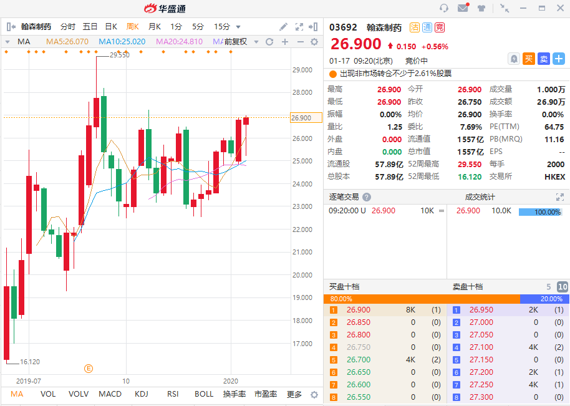Select the 周K weekly chart tab
The width and height of the screenshot is (570, 406).
(x=133, y=27)
